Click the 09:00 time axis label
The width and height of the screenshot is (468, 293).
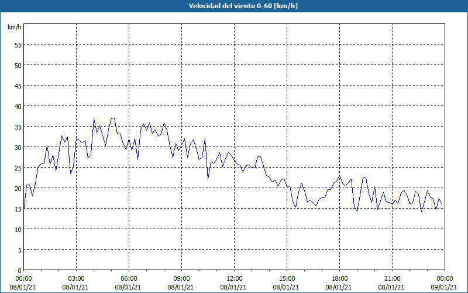click(181, 279)
